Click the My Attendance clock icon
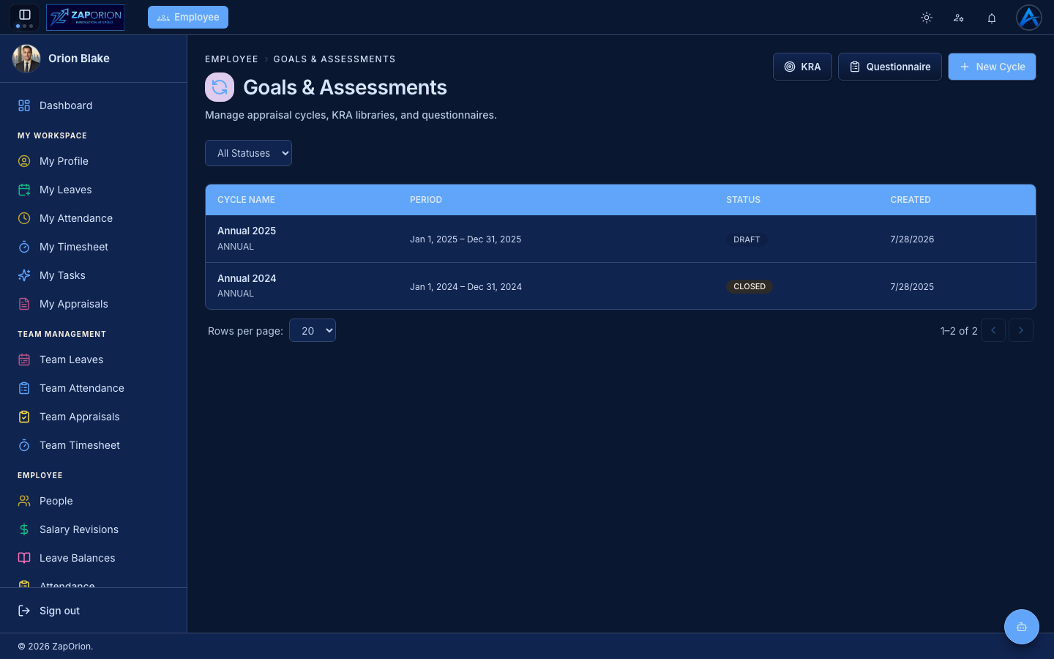1054x659 pixels. coord(24,218)
